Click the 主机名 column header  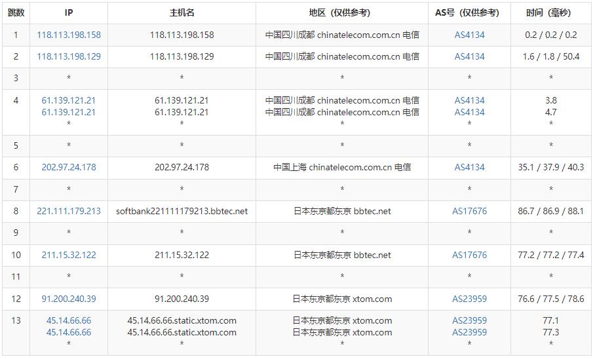tap(182, 13)
